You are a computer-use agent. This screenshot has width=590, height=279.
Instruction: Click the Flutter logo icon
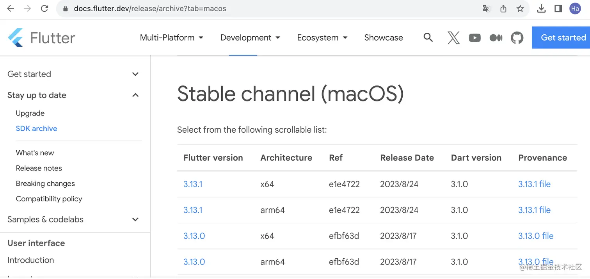click(16, 38)
